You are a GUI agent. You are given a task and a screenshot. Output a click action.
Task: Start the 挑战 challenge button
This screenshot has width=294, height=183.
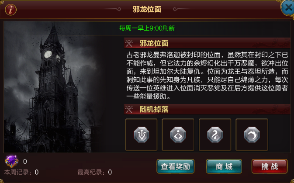pyautogui.click(x=270, y=166)
